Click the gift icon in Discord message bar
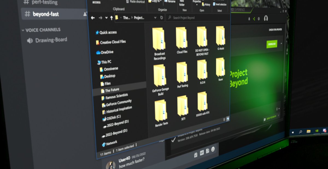This screenshot has width=328, height=169. tap(195, 155)
